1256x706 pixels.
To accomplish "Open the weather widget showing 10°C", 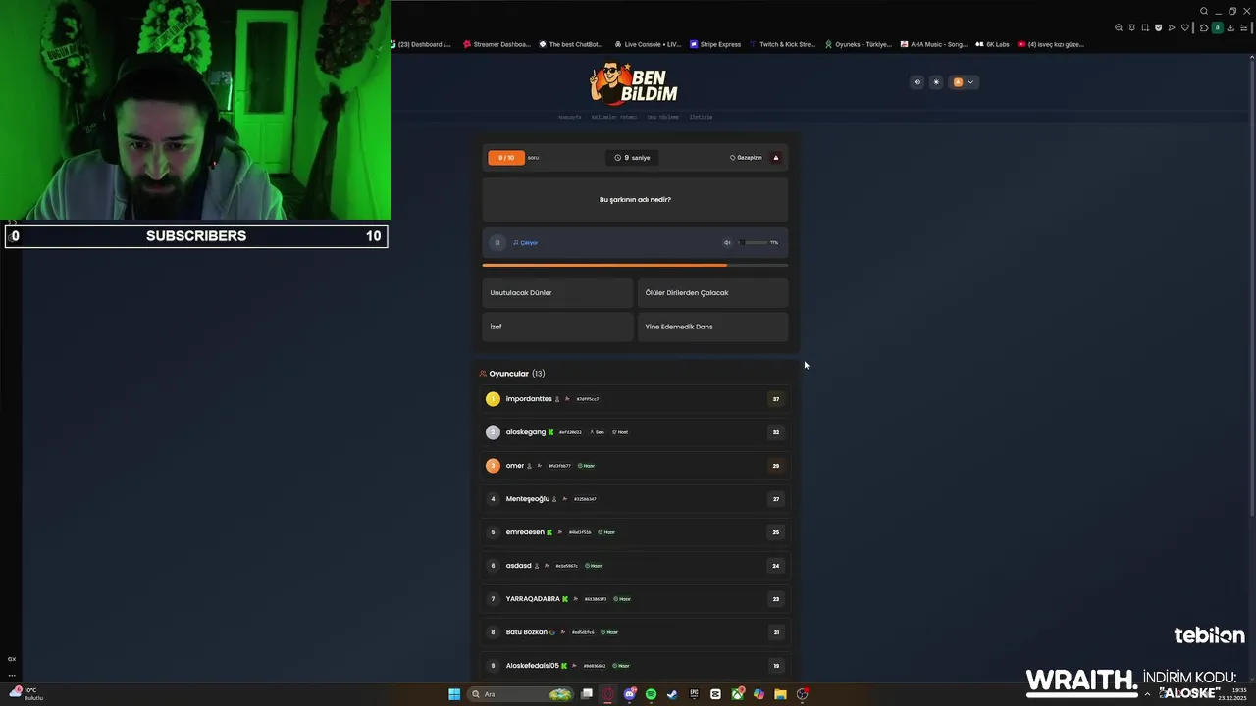I will pos(26,693).
